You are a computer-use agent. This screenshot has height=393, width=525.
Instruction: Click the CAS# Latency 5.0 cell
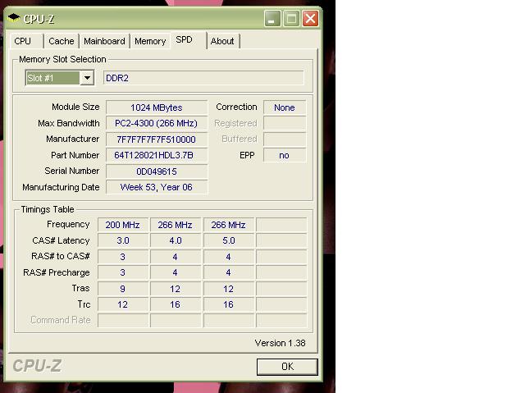(x=229, y=240)
